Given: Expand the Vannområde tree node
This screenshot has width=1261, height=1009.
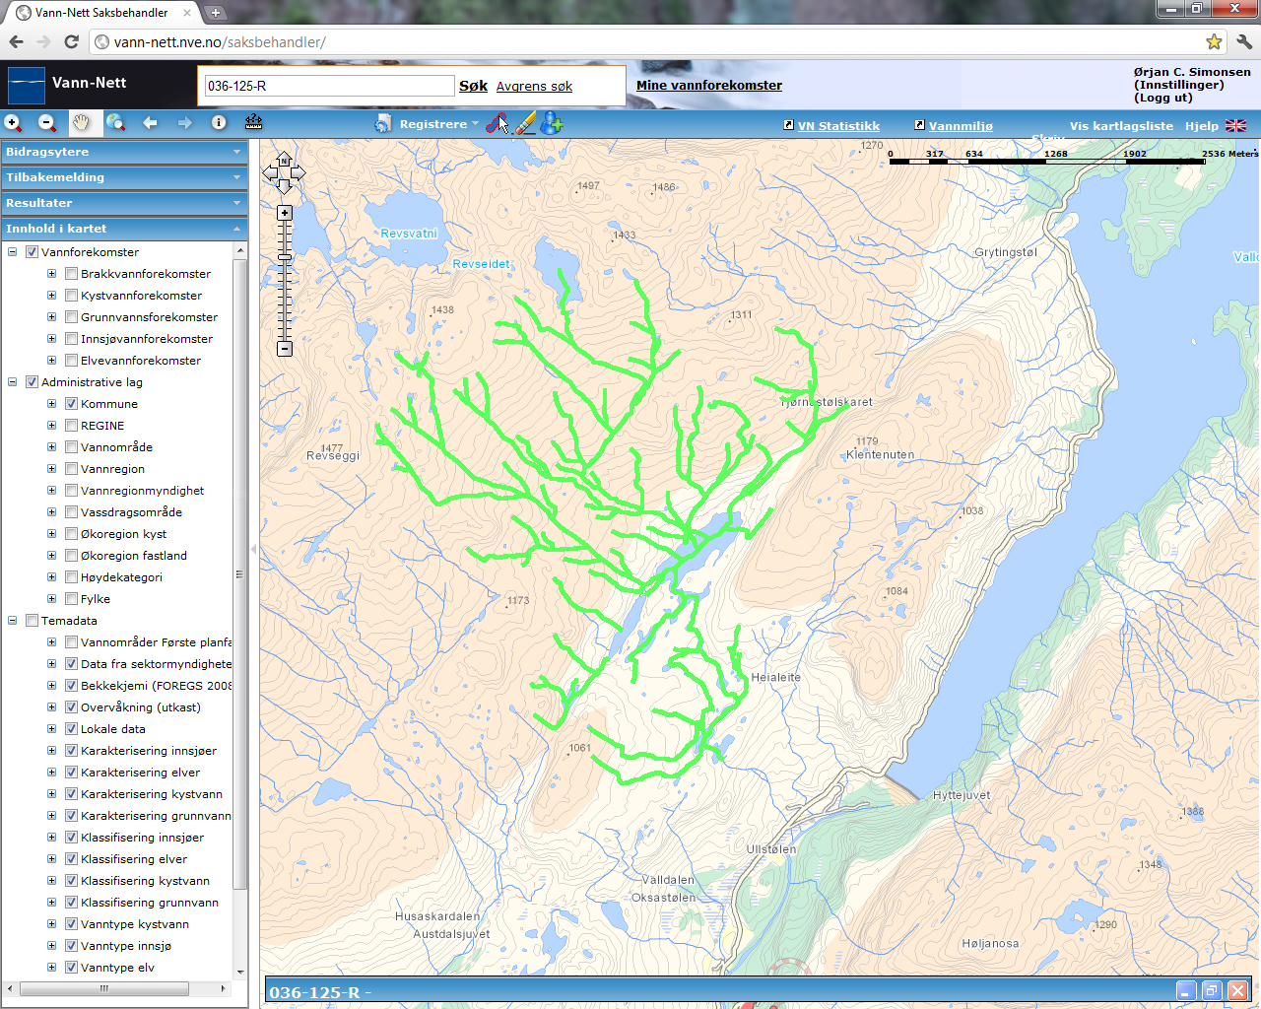Looking at the screenshot, I should [52, 447].
